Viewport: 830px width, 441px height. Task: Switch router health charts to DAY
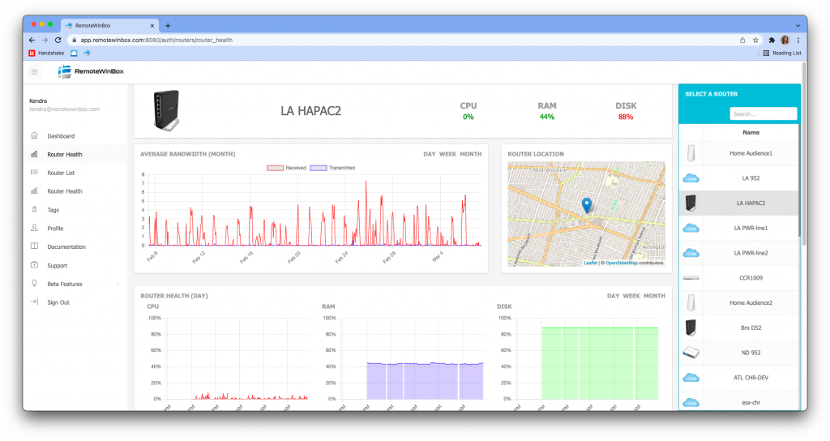tap(613, 296)
